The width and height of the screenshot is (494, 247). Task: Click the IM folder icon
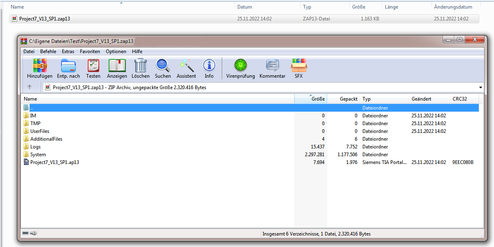pyautogui.click(x=26, y=116)
